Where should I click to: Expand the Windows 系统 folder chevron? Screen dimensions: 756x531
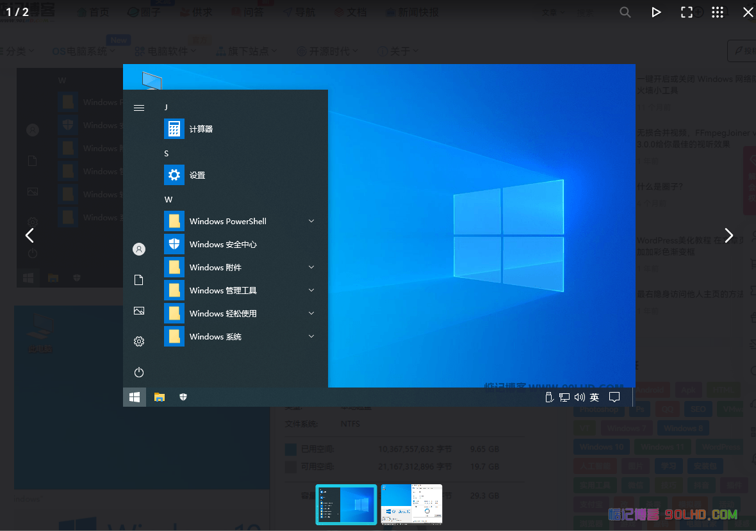point(311,336)
